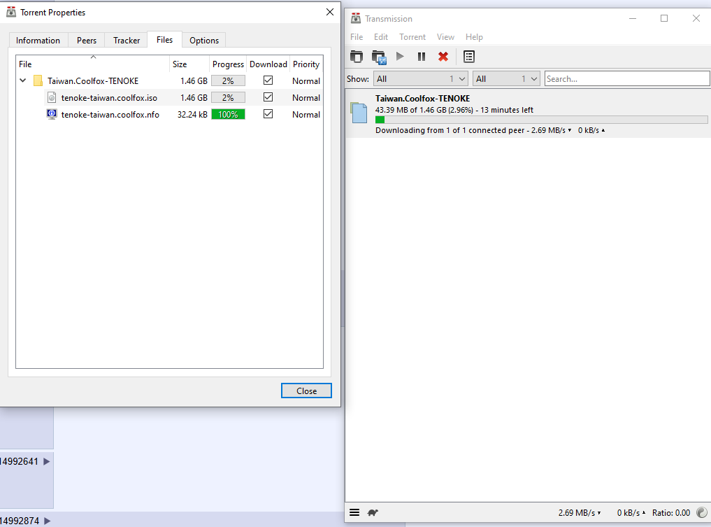Open the View menu in Transmission
The height and width of the screenshot is (527, 711).
click(445, 37)
